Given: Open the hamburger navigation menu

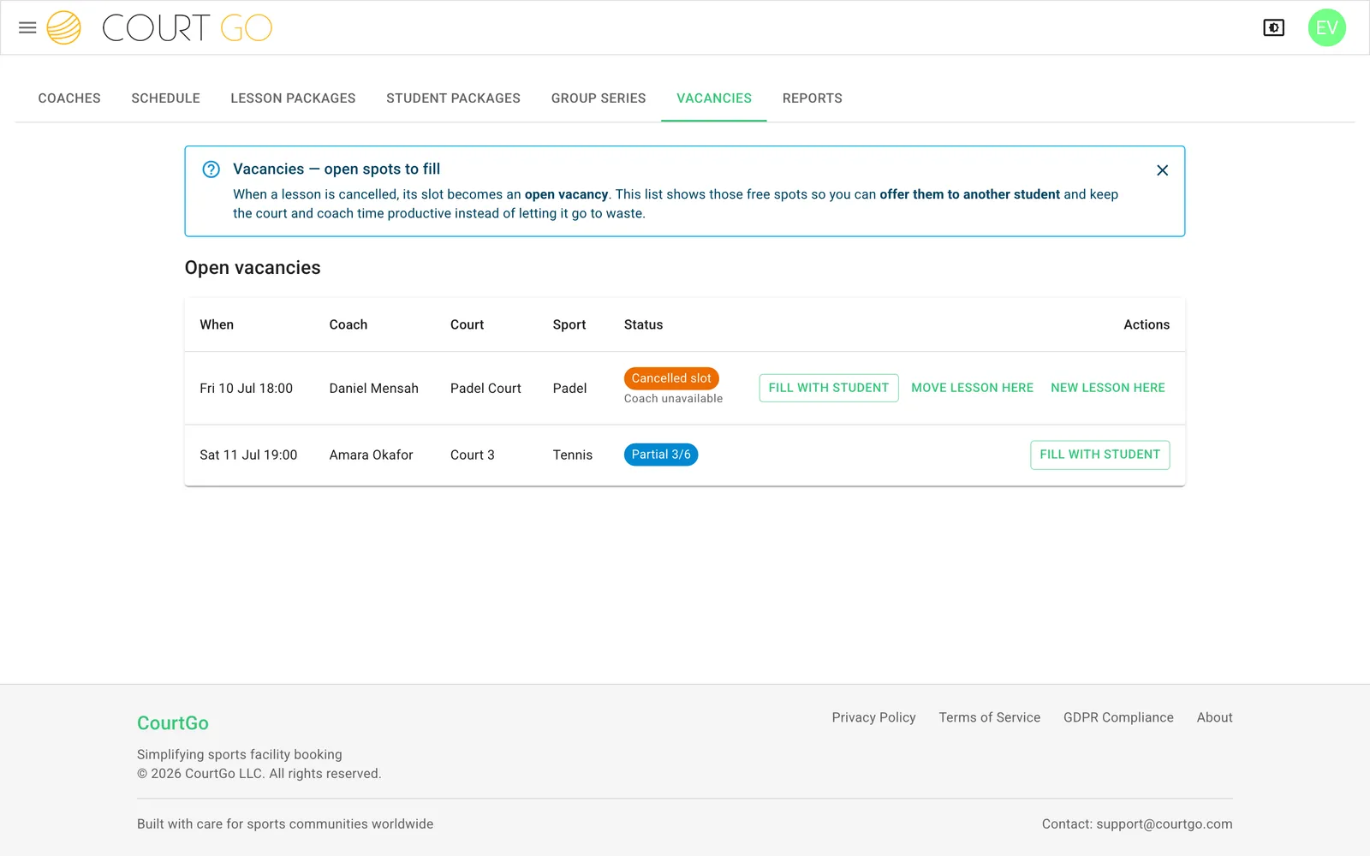Looking at the screenshot, I should pos(27,27).
